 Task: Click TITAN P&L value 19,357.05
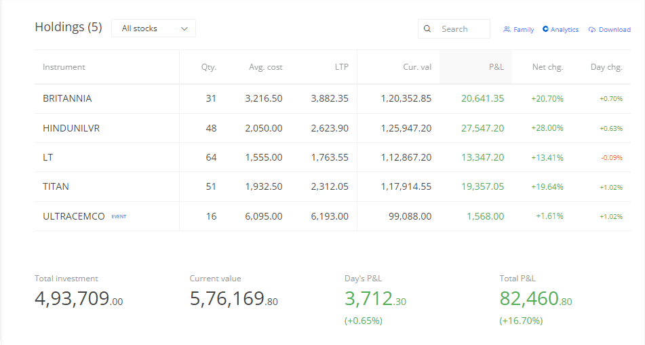tap(482, 186)
